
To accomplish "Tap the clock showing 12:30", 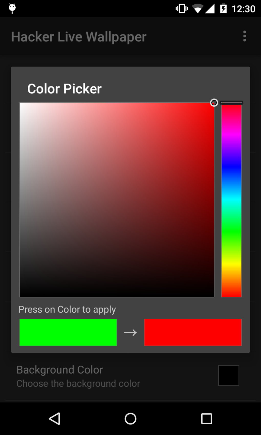I will 243,9.
